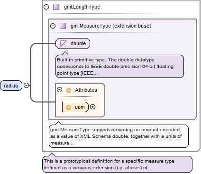The height and width of the screenshot is (174, 201).
Task: Click the gml:MeasureType description annotation
Action: click(x=119, y=136)
